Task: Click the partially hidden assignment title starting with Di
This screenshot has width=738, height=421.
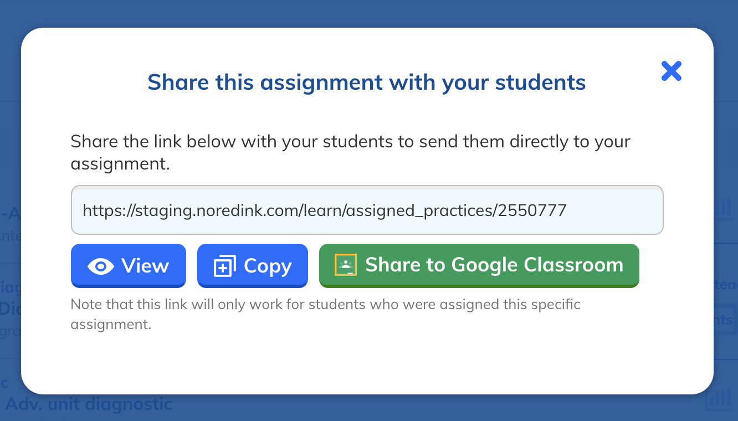Action: (11, 308)
